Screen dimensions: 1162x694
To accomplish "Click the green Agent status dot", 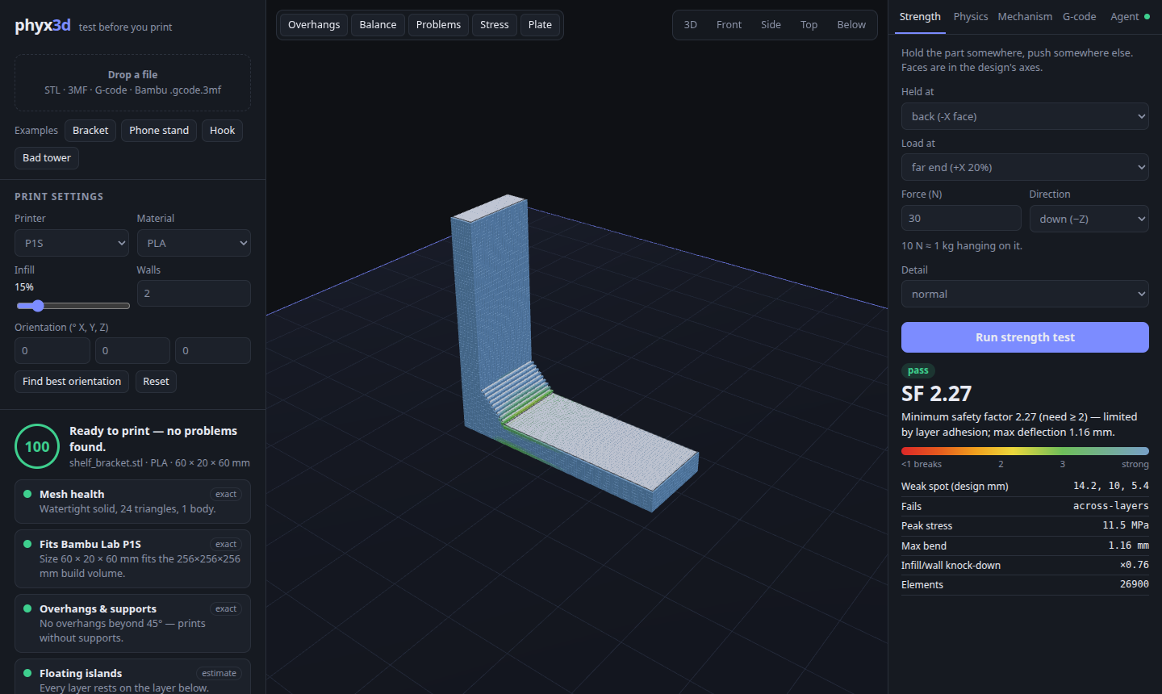I will [1147, 17].
